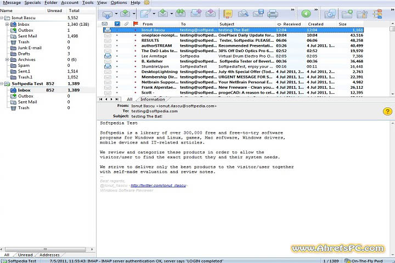This screenshot has height=263, width=395.
Task: Show more navigation toolbar buttons chevron
Action: click(x=316, y=10)
